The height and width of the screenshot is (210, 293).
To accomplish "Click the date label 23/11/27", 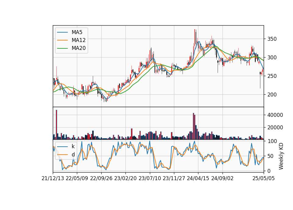I will pyautogui.click(x=174, y=178).
